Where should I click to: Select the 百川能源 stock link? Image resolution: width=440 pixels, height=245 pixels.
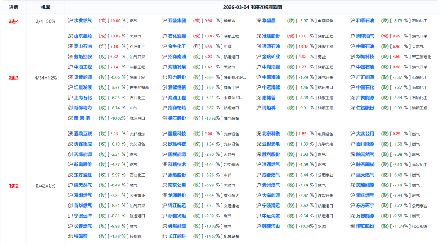coord(365,144)
